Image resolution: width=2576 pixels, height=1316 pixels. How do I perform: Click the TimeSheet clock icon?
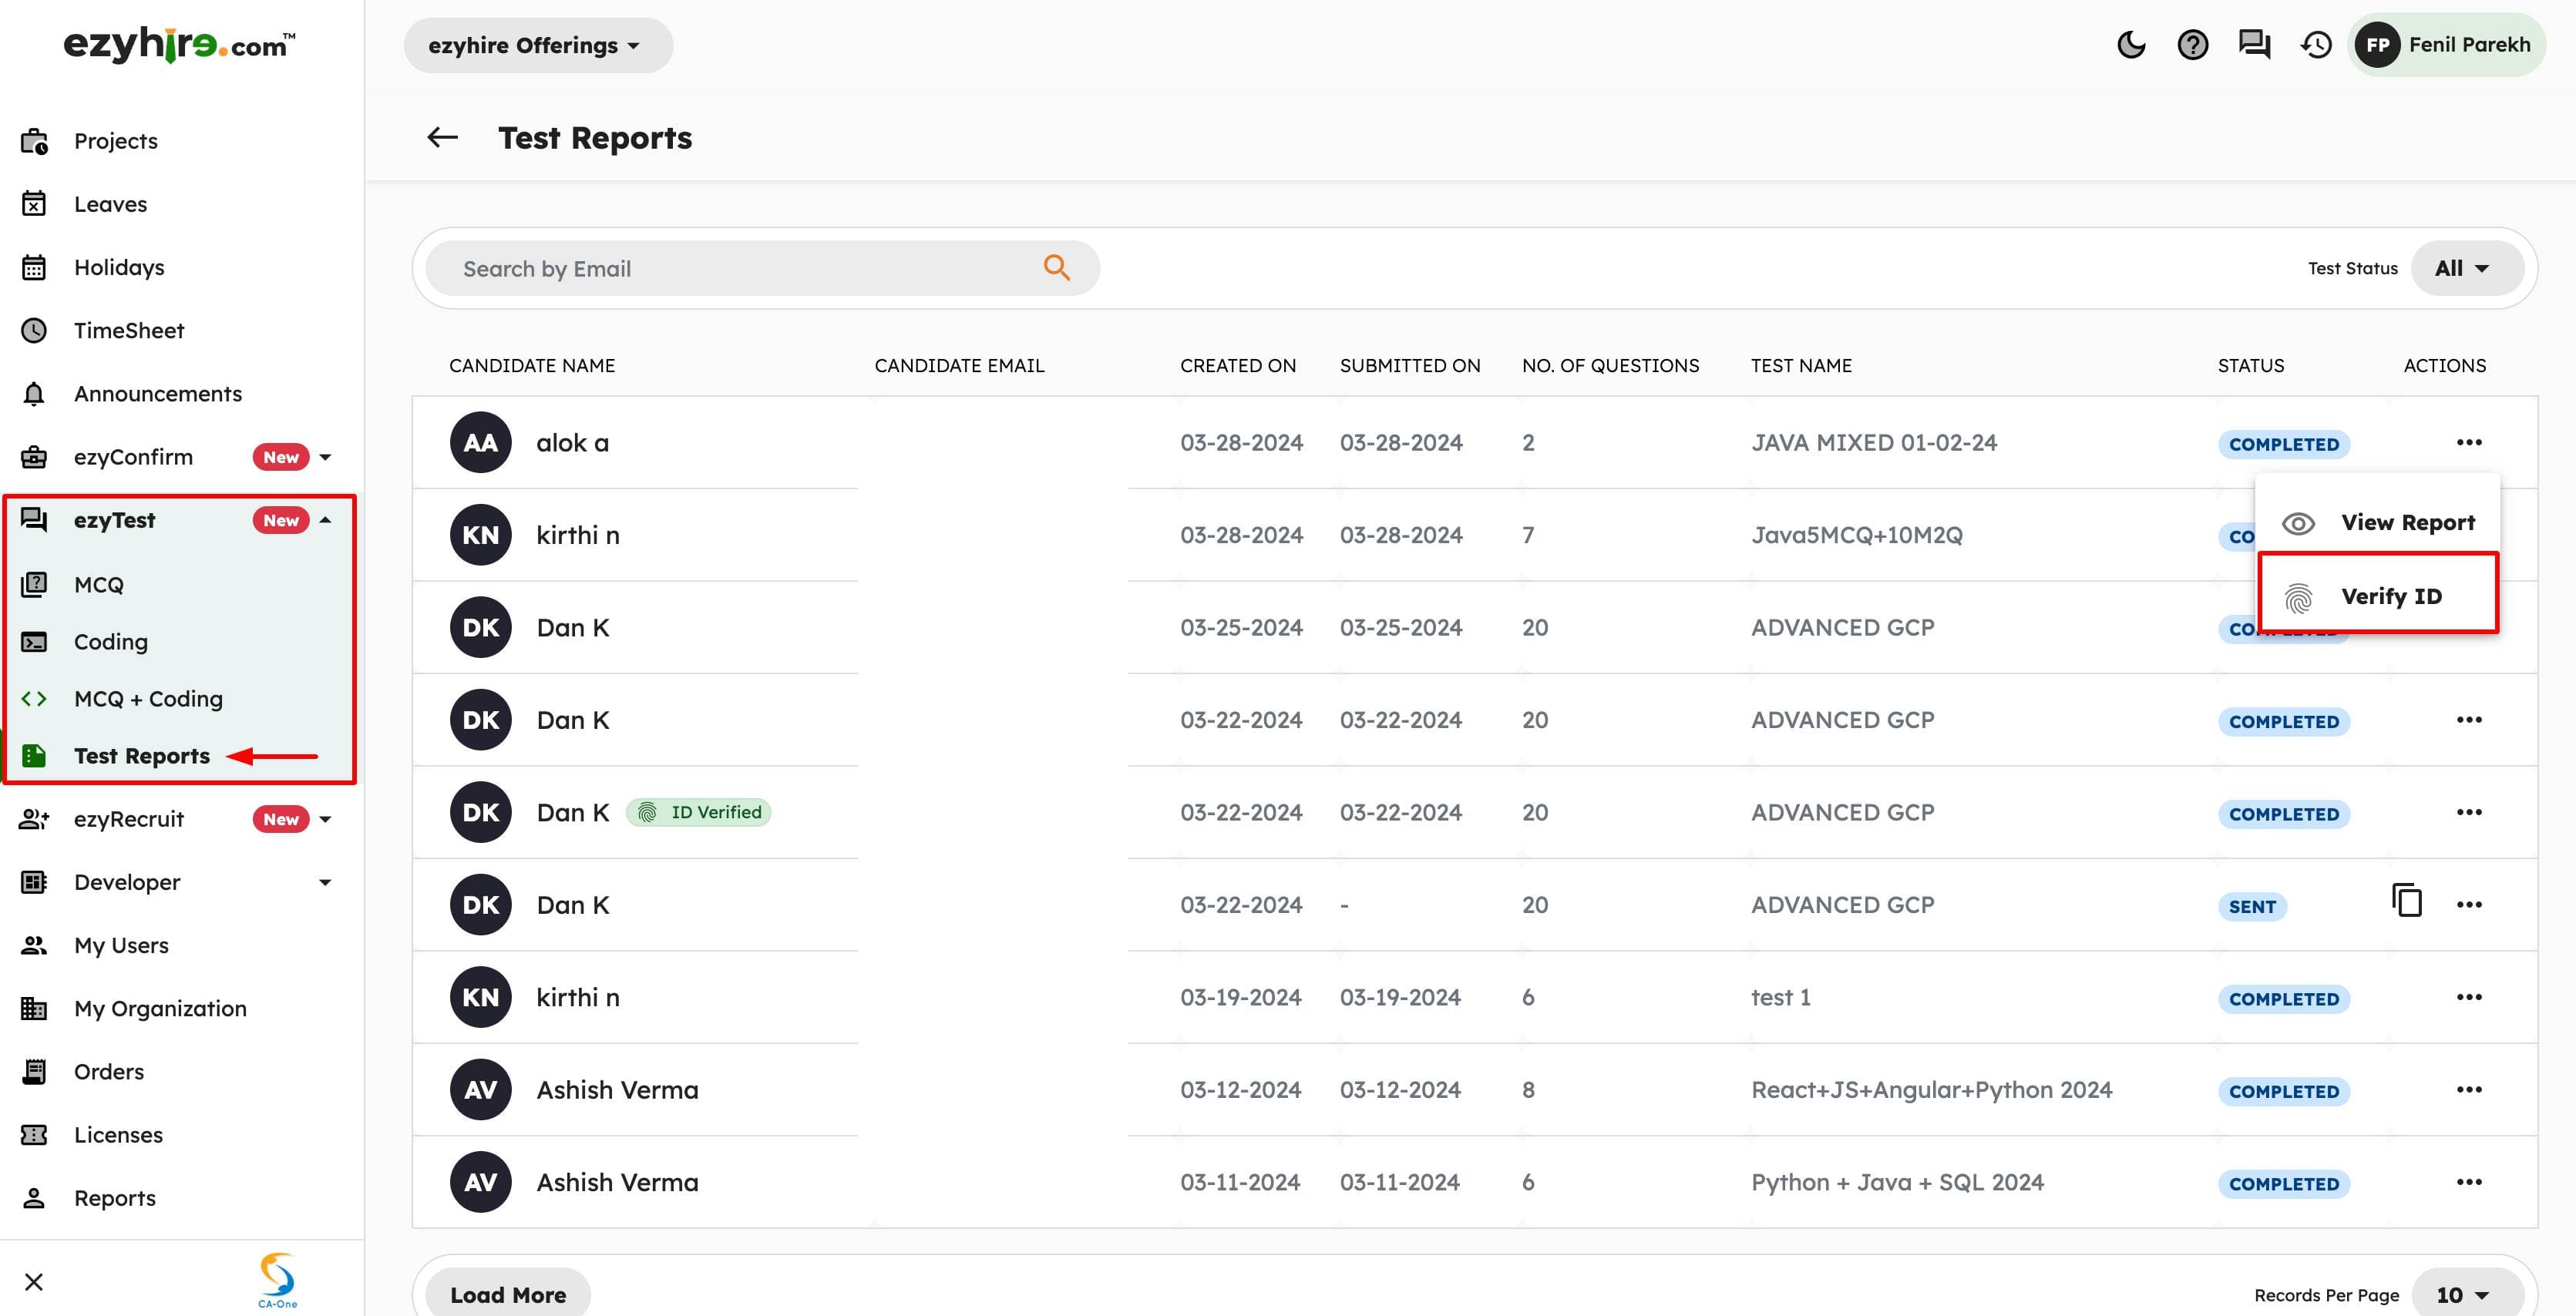[x=34, y=330]
